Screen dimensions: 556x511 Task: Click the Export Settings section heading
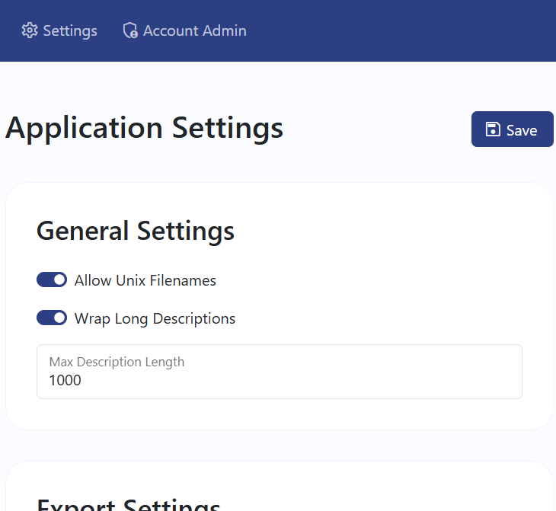click(128, 504)
